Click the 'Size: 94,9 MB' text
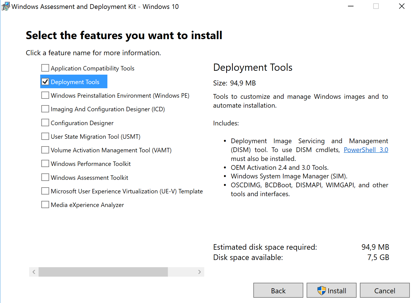The width and height of the screenshot is (414, 303). point(234,83)
